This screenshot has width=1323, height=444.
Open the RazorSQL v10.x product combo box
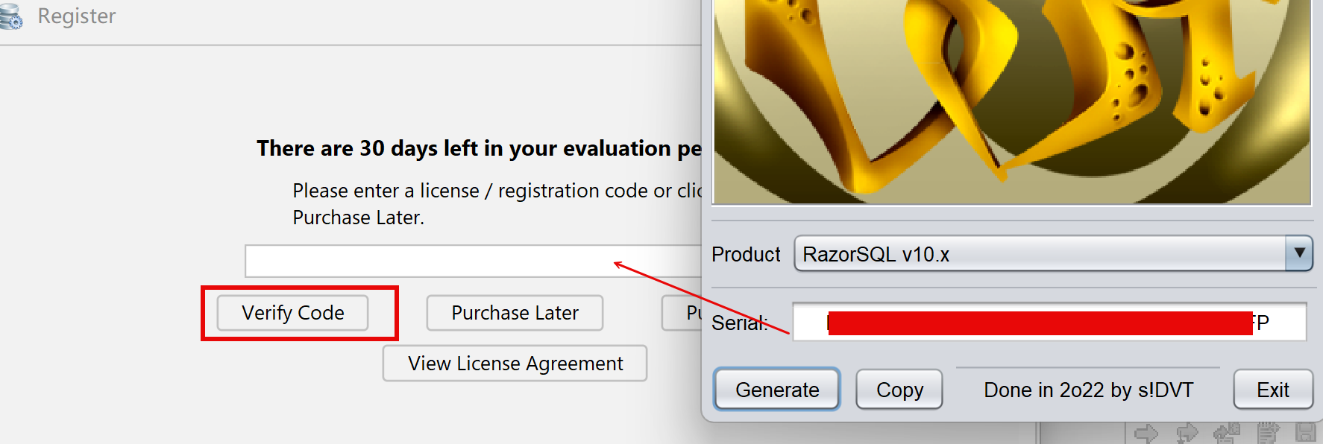(x=1040, y=254)
